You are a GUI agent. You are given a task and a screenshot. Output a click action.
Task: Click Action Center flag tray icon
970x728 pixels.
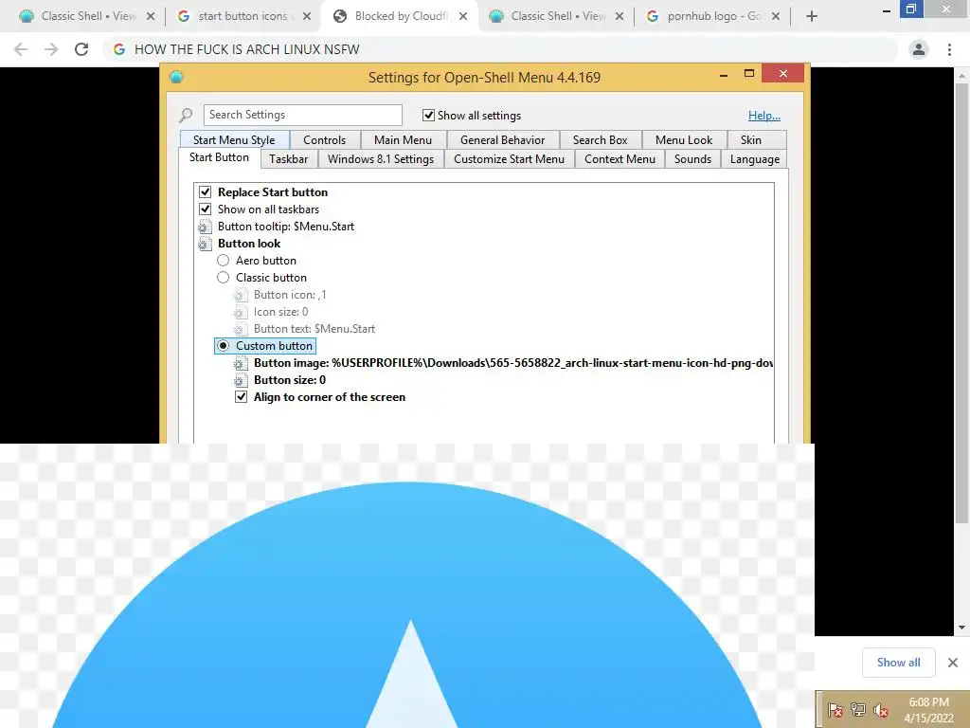coord(835,710)
